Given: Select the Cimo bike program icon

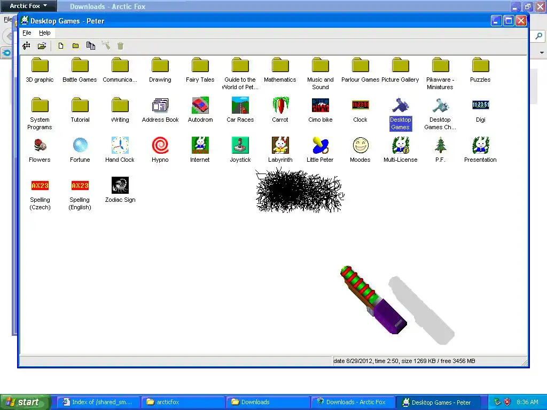Looking at the screenshot, I should [x=321, y=105].
